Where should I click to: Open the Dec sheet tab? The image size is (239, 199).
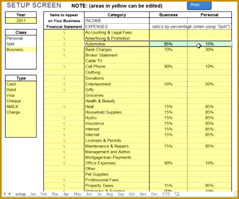pyautogui.click(x=154, y=194)
